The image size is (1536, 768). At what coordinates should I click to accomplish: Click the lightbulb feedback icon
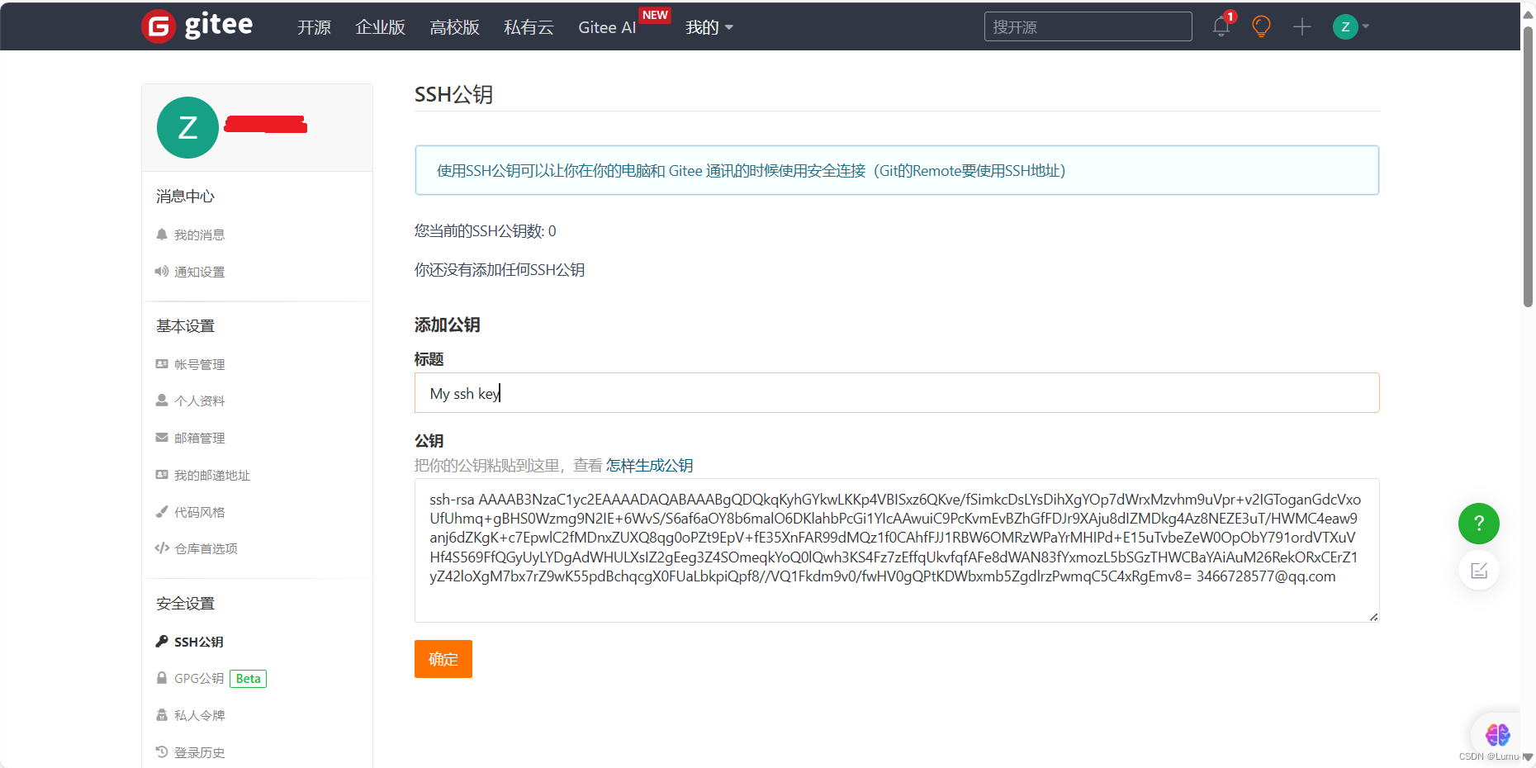pos(1260,26)
